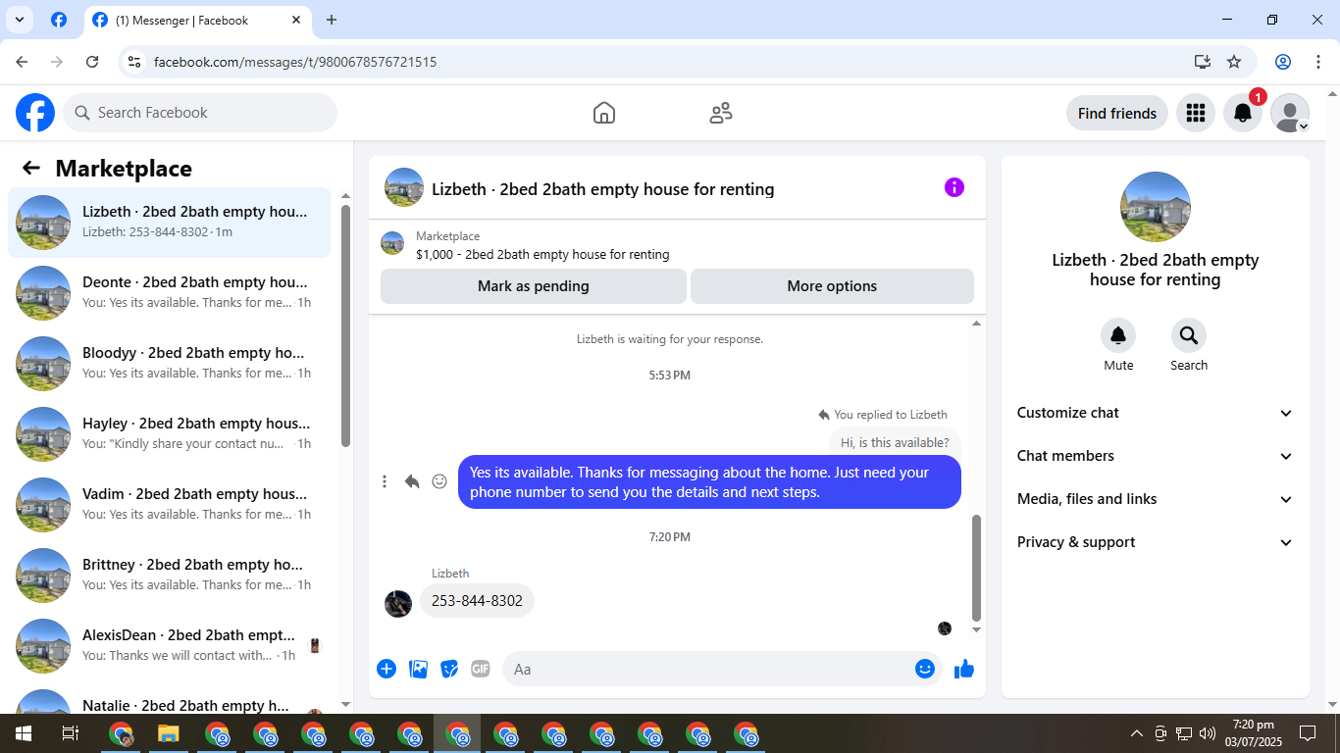
Task: Send a thumbs-up like
Action: pos(964,669)
